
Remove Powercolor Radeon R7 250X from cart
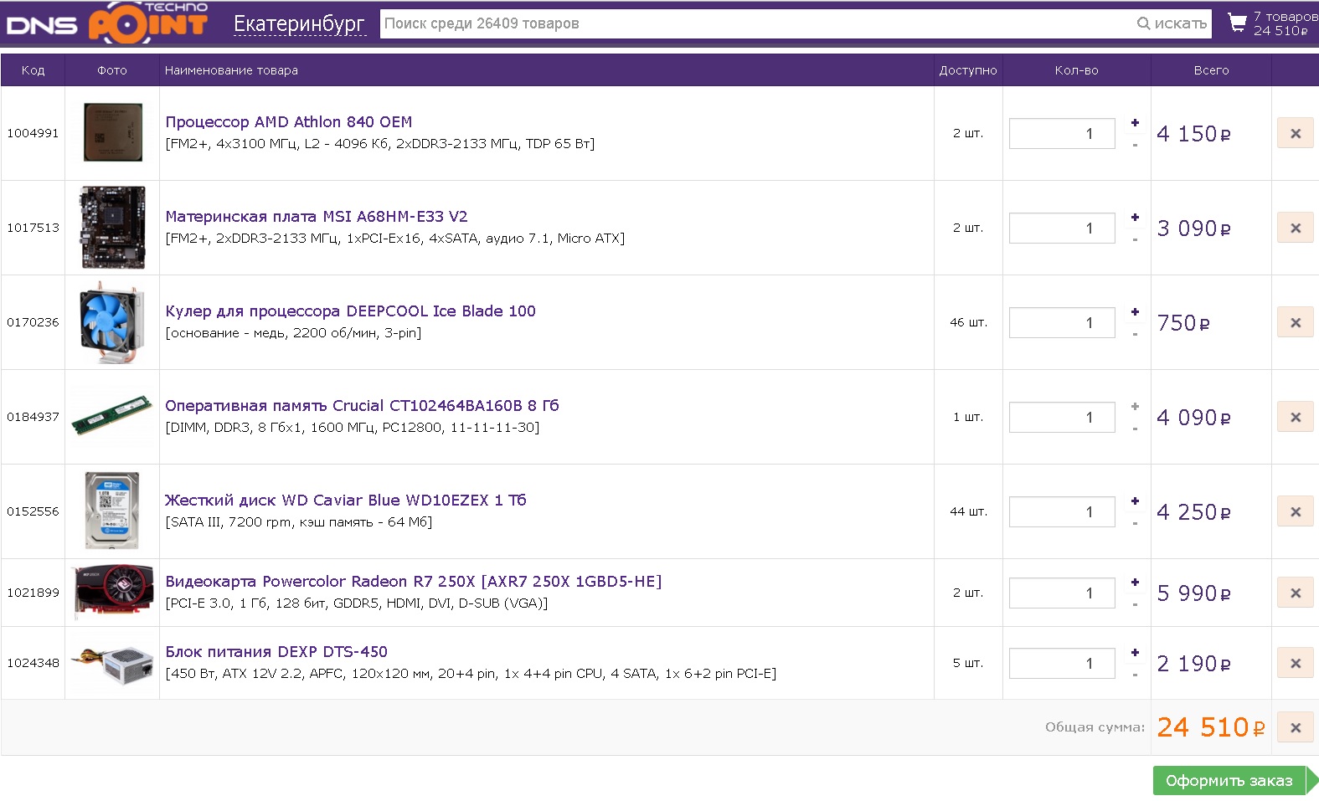click(1296, 593)
